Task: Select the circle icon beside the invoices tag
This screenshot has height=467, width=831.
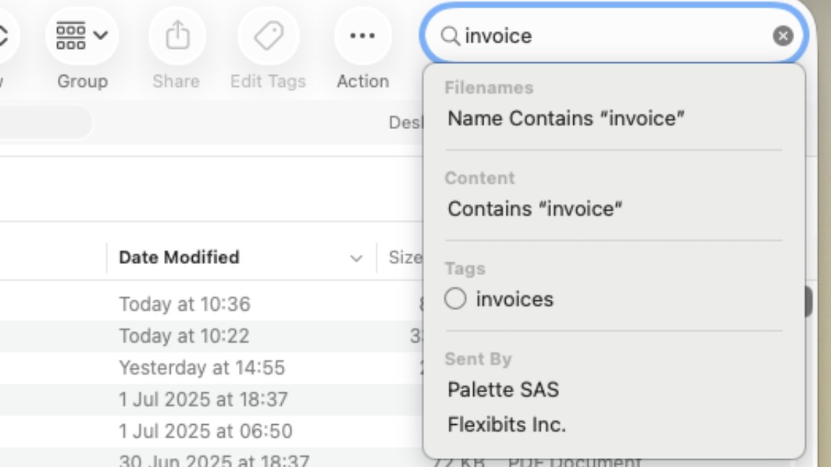Action: [x=455, y=299]
